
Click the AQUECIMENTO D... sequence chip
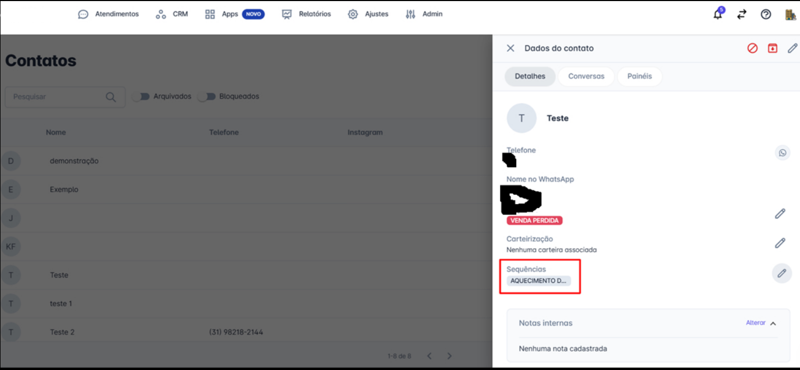[539, 281]
